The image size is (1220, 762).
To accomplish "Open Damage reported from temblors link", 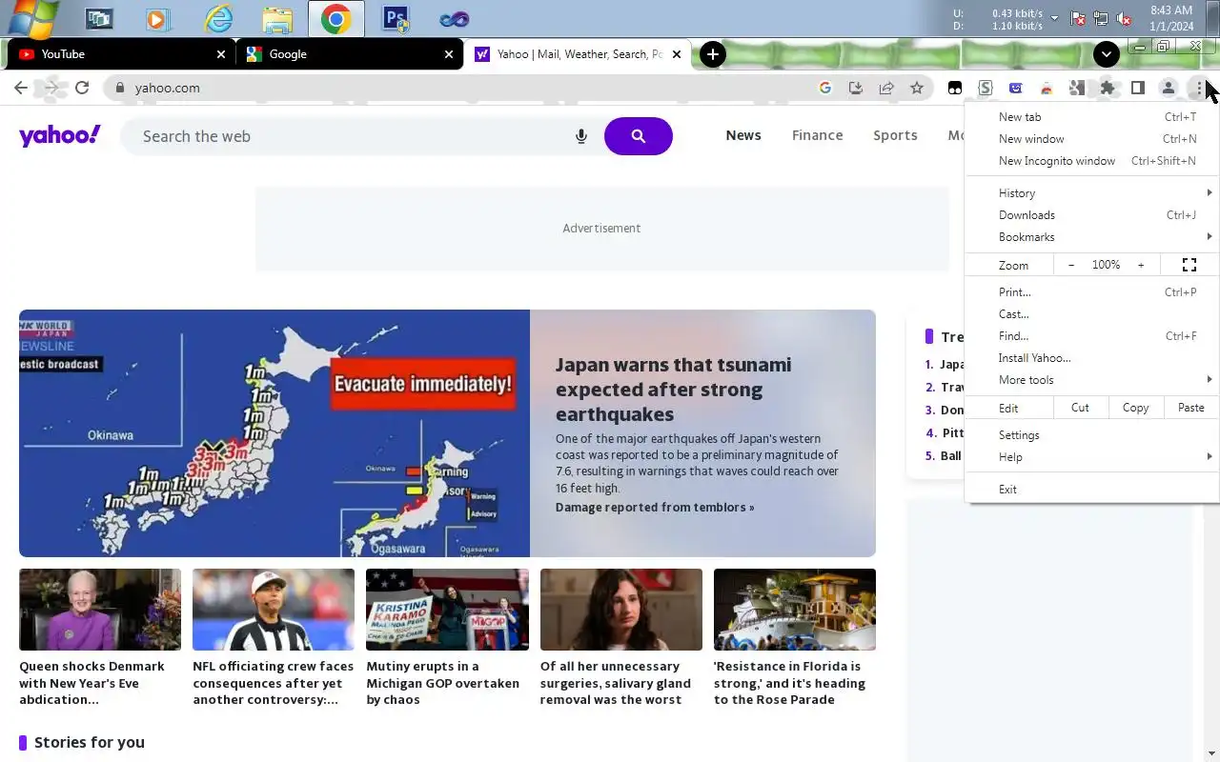I will coord(655,508).
